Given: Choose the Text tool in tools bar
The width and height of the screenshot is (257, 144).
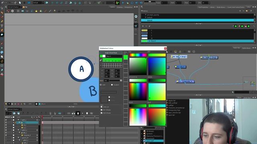Looking at the screenshot, I should tap(2, 26).
